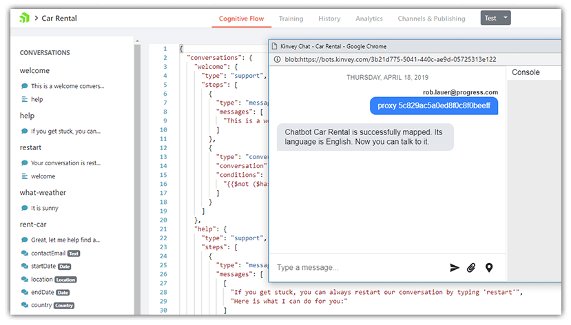Click the paperclip attachment icon

coord(471,268)
